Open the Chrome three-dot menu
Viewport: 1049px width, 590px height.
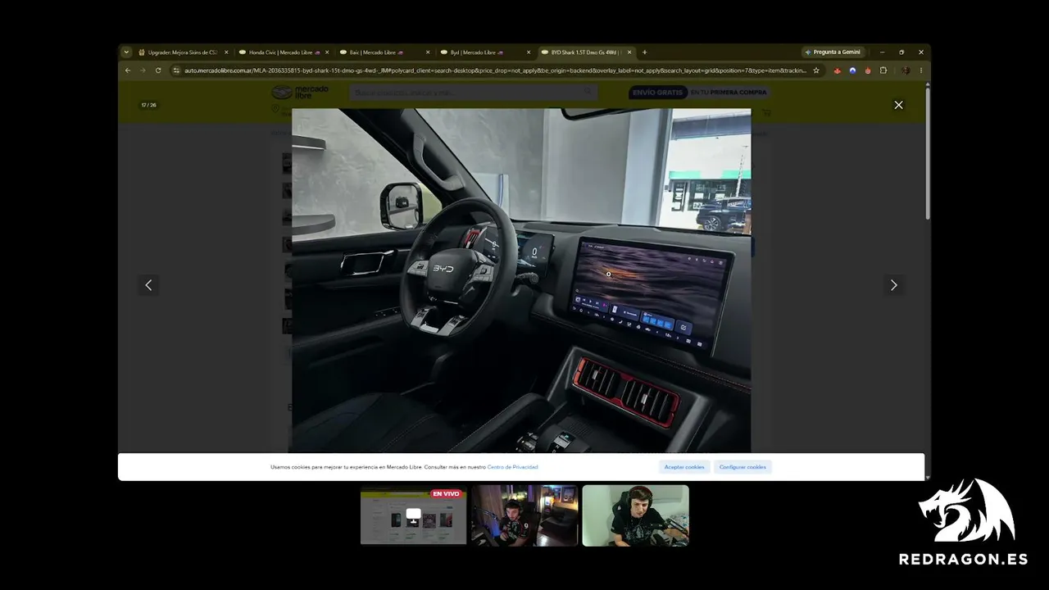tap(921, 70)
